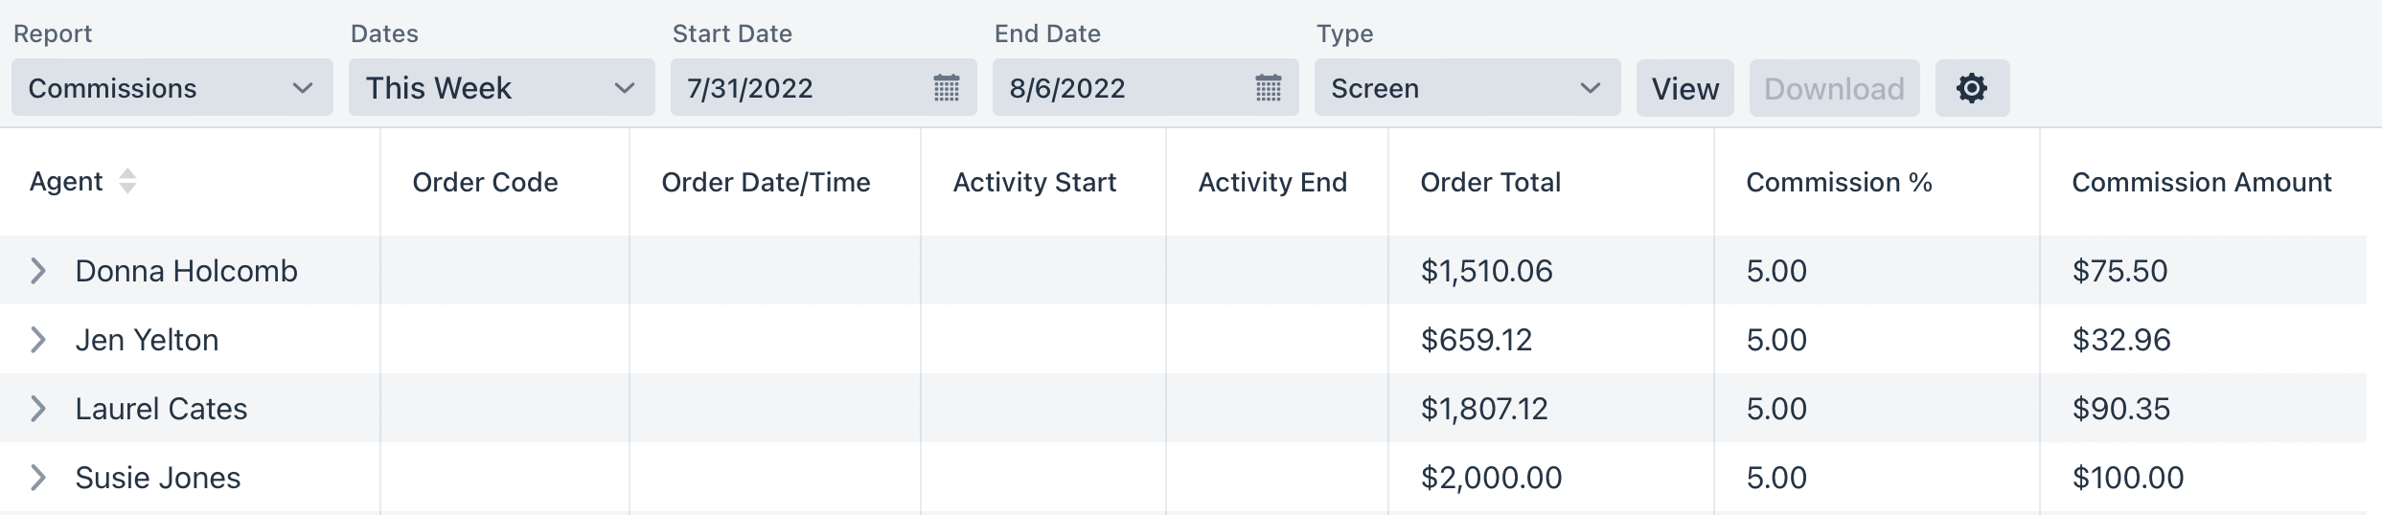Select the Order Date/Time column header

click(x=767, y=182)
